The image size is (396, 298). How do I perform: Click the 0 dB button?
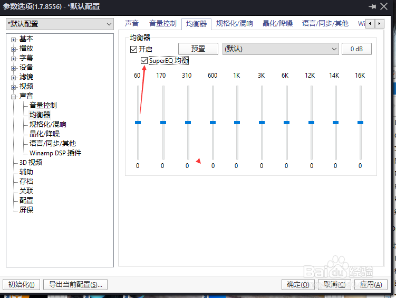click(x=356, y=49)
